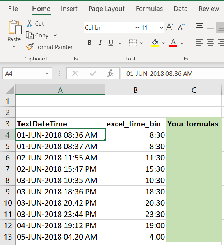
Task: Open the font size 11 dropdown
Action: tap(161, 28)
